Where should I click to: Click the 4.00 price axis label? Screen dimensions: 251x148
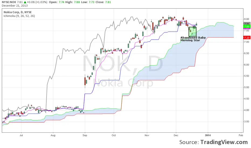tap(247, 110)
